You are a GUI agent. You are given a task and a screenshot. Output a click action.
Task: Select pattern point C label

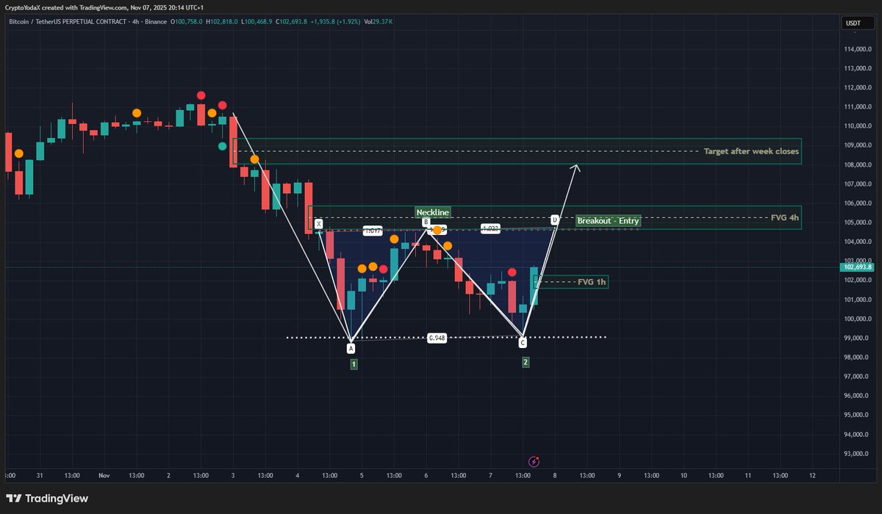(523, 342)
